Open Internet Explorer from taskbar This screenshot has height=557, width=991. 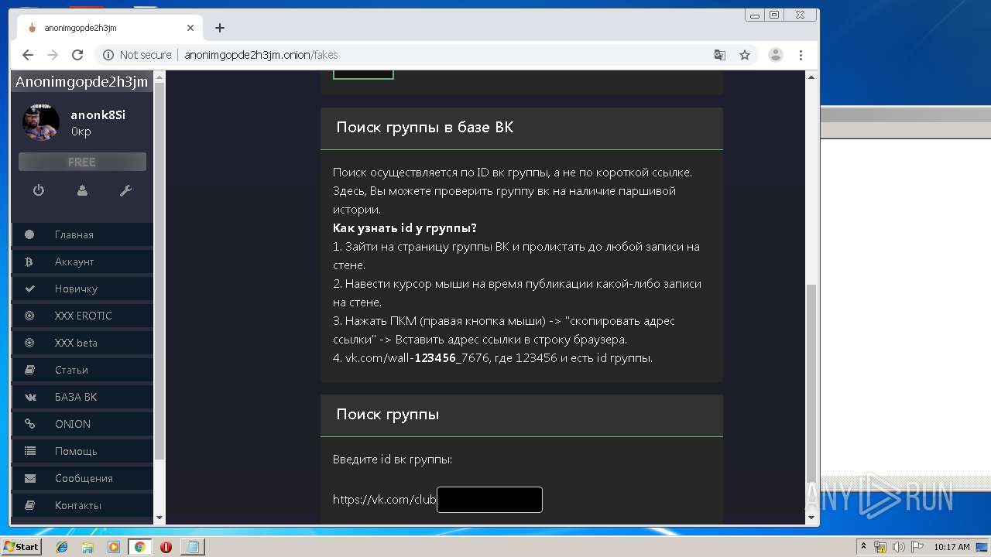click(x=62, y=547)
